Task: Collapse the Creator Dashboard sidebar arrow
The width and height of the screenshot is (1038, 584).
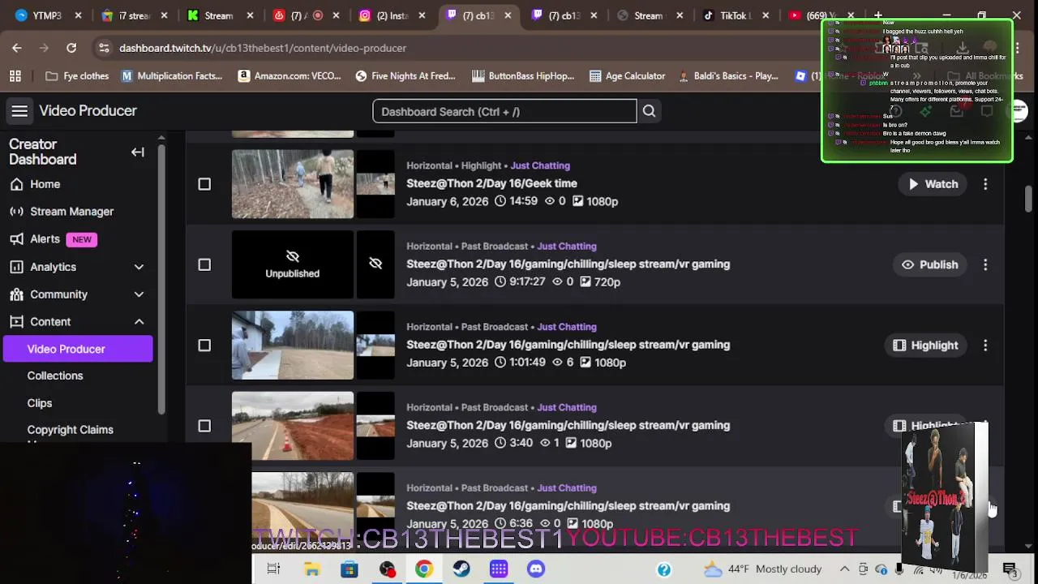Action: click(x=138, y=152)
